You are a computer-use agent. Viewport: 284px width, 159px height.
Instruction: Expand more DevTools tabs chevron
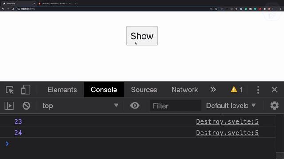[x=213, y=90]
